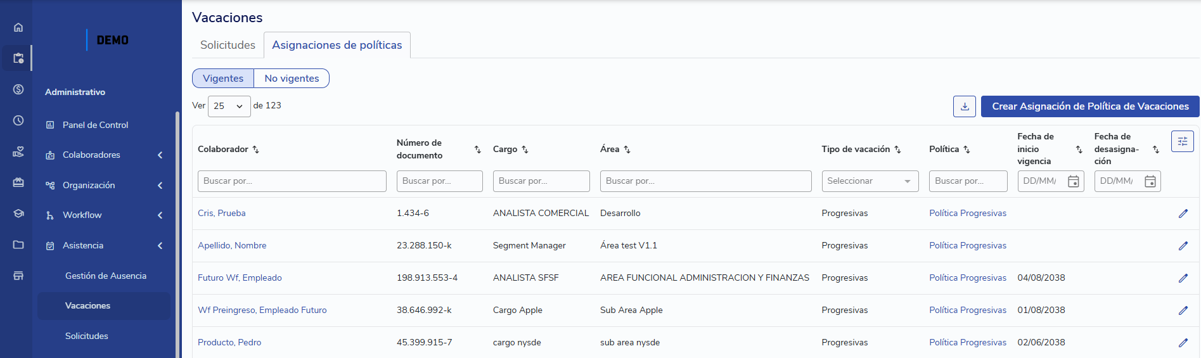Screen dimensions: 1201x358
Task: Select the Vigentes toggle
Action: [x=223, y=79]
